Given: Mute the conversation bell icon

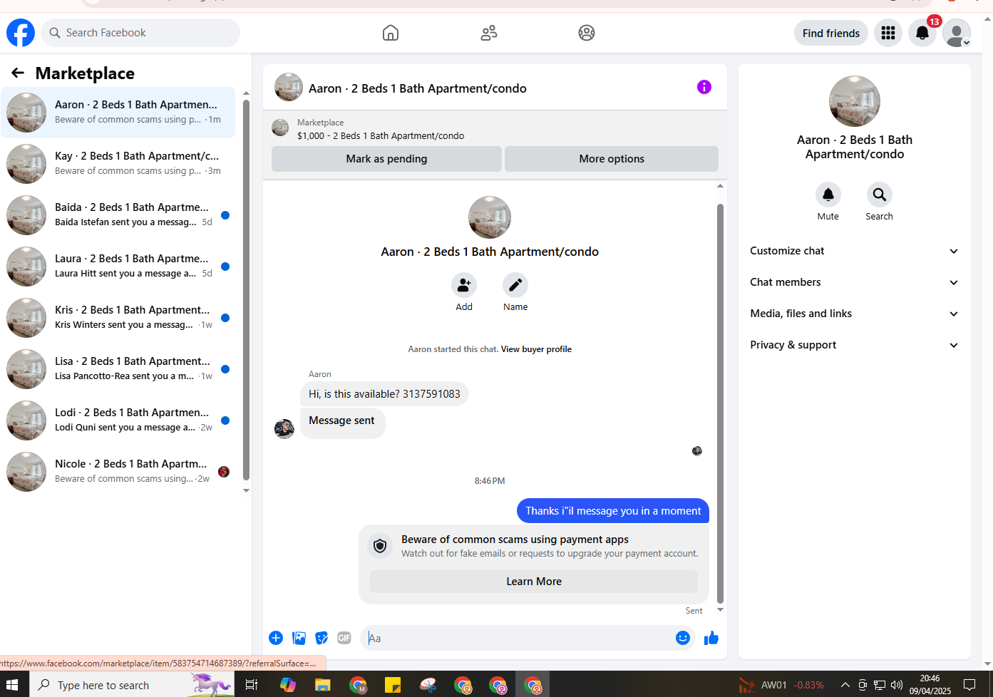Looking at the screenshot, I should tap(828, 195).
